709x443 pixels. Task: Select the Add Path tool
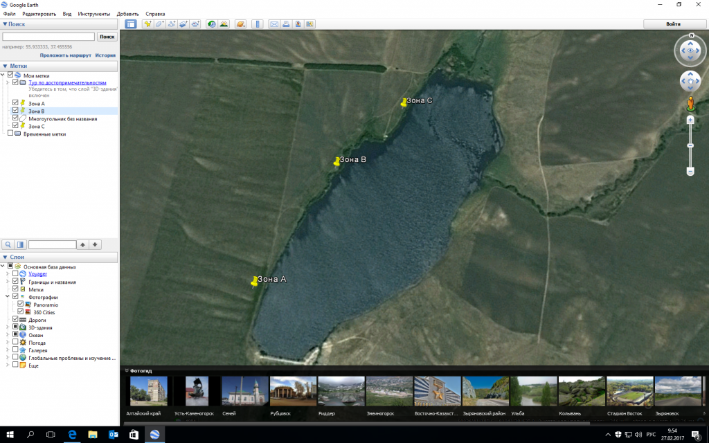pos(171,24)
